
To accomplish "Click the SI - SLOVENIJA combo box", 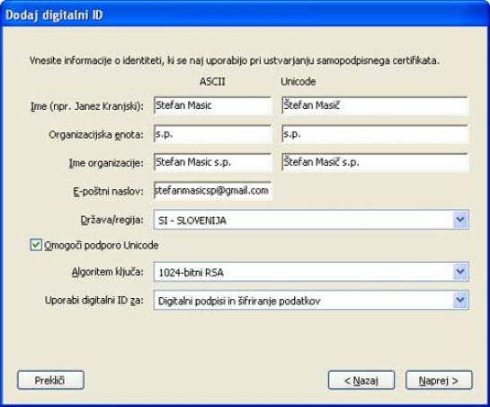I will point(311,220).
